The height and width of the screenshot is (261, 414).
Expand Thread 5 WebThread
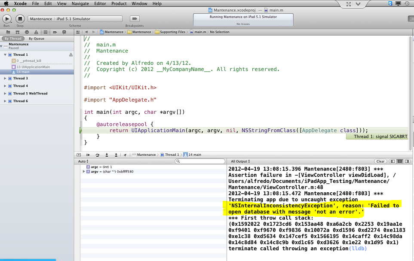[5, 93]
